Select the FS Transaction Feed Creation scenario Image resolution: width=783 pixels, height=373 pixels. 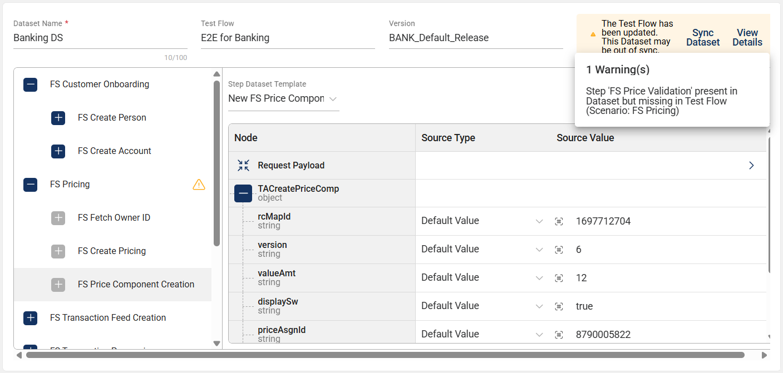[107, 318]
